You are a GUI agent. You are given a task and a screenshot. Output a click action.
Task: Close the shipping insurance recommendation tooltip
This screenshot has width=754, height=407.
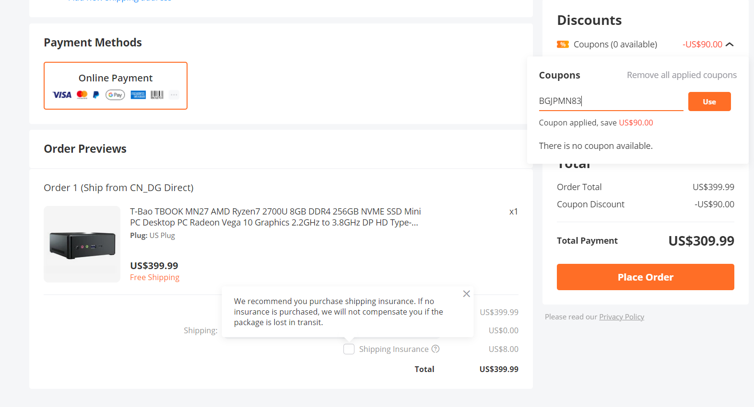point(466,294)
